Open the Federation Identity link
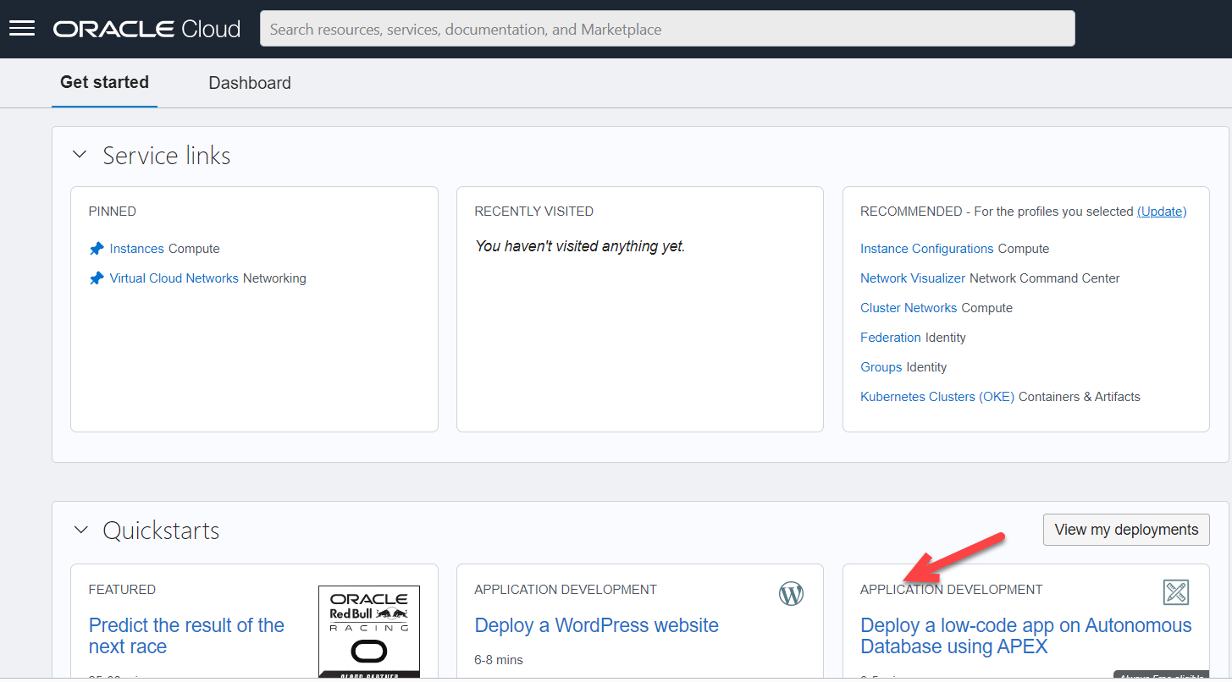 pyautogui.click(x=891, y=338)
